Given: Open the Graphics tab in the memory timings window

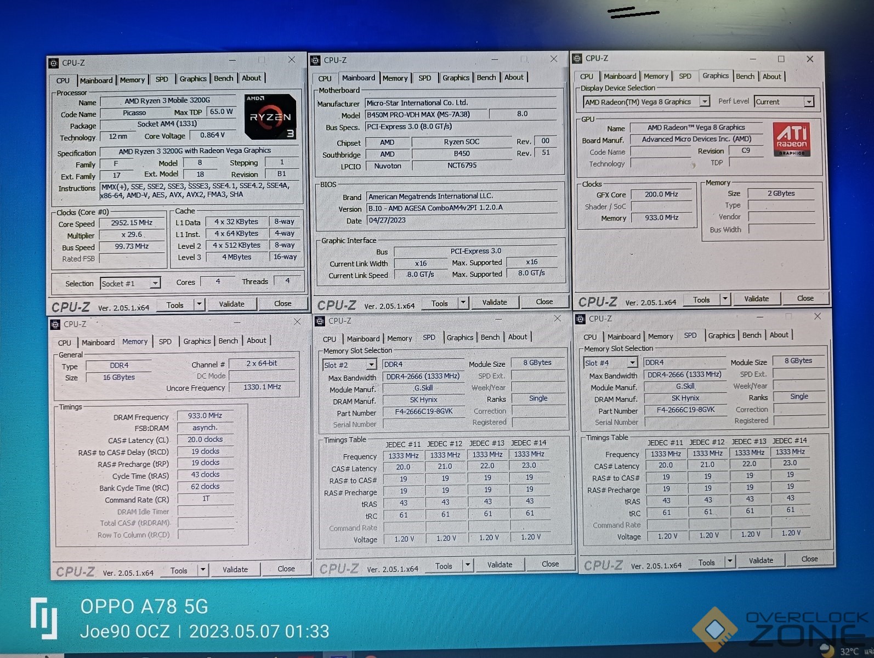Looking at the screenshot, I should point(197,341).
